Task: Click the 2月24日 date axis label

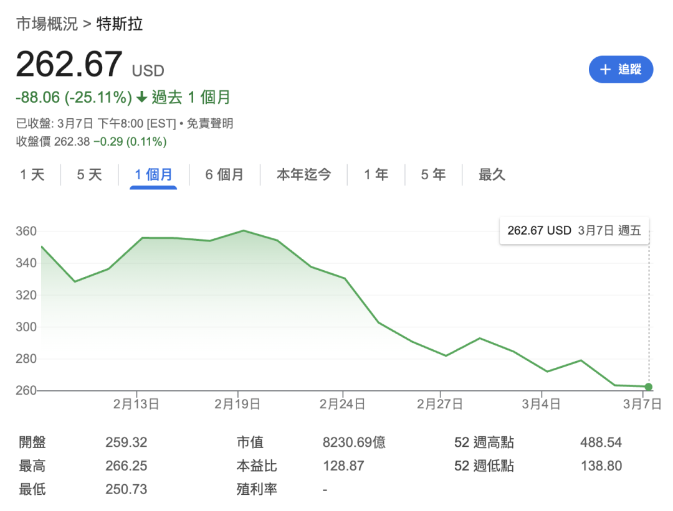Action: [342, 404]
